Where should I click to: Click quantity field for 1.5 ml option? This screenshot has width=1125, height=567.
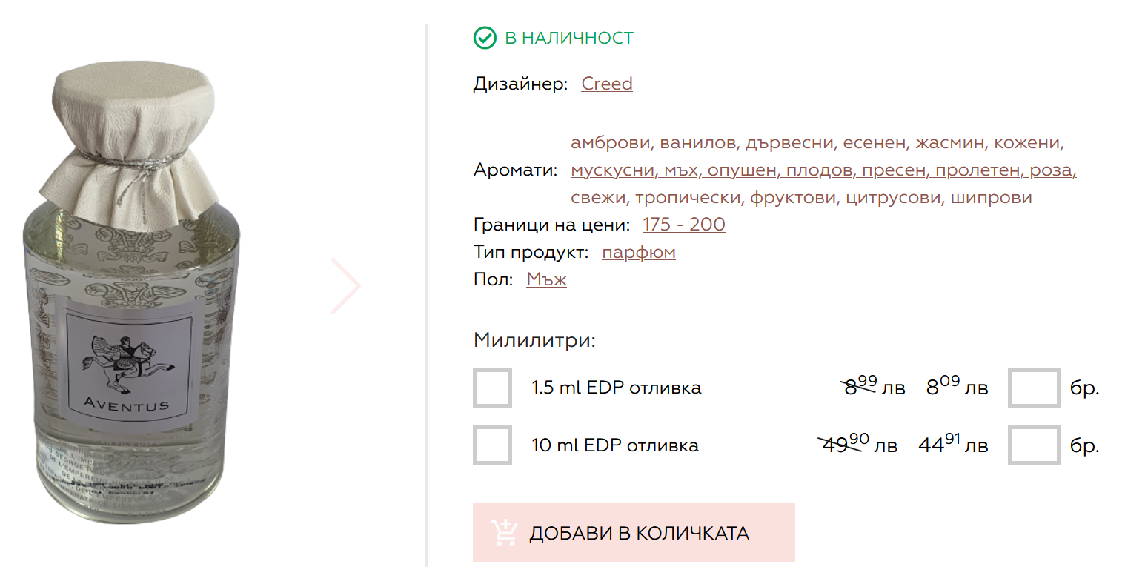click(1033, 388)
